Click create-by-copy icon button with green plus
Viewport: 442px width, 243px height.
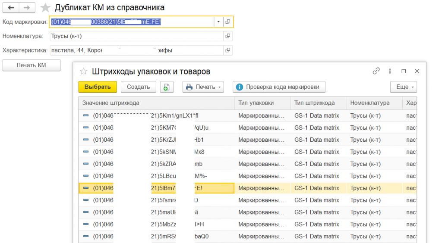click(x=167, y=87)
